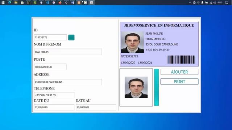Open the dark PC-logo taskbar icon
The width and height of the screenshot is (232, 130).
[x=29, y=3]
